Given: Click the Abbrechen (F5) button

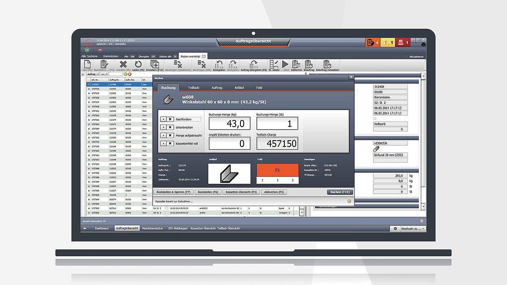Looking at the screenshot, I should 274,192.
